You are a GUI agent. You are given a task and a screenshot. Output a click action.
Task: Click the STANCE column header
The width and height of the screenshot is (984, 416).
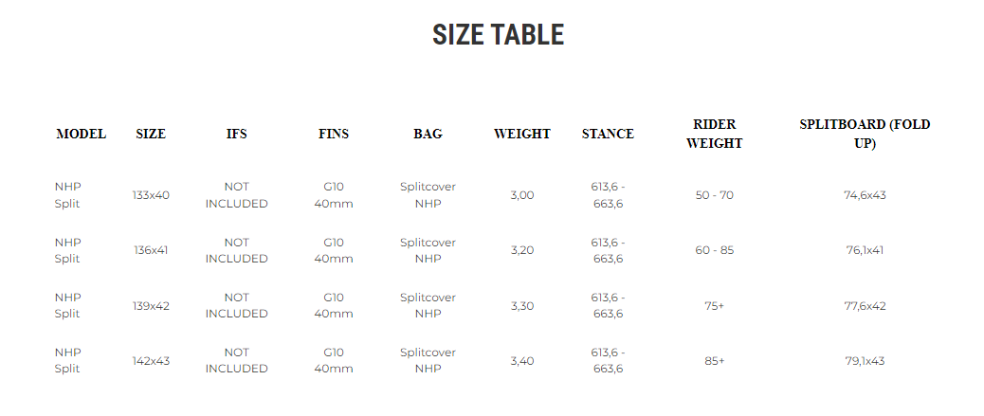(608, 134)
